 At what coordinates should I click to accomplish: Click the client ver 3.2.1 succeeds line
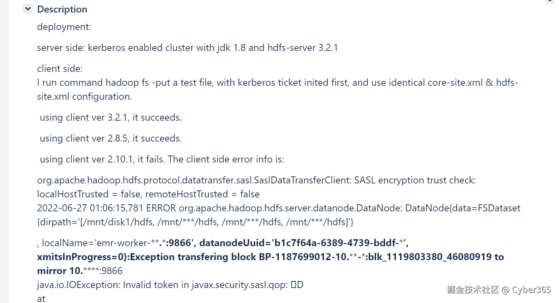pos(111,118)
